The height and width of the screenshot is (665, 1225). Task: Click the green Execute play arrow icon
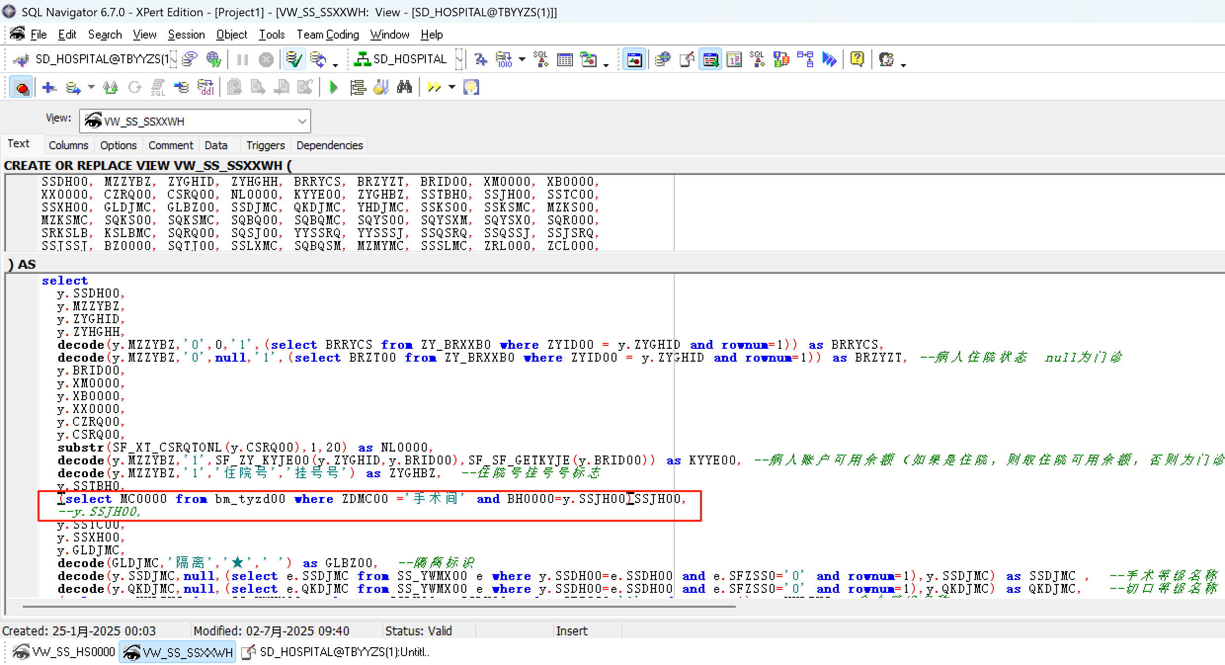pyautogui.click(x=333, y=87)
